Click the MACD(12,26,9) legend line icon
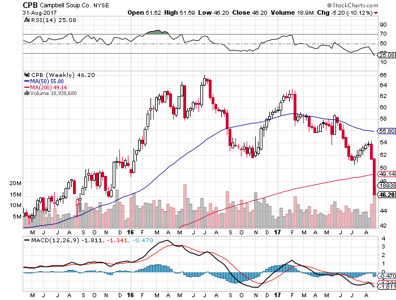 (27, 241)
